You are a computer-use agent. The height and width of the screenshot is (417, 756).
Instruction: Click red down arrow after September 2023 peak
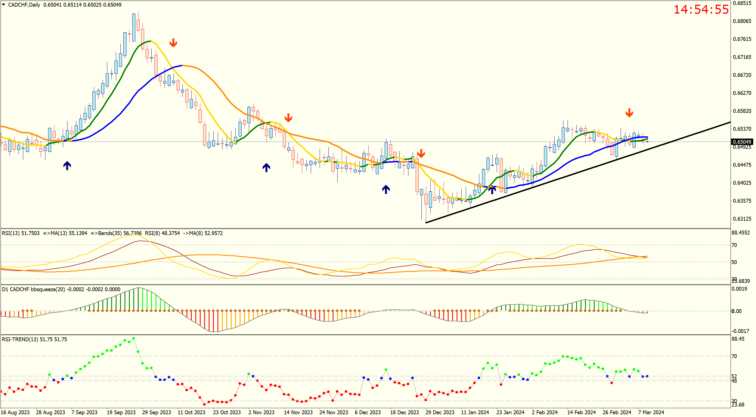(x=173, y=43)
